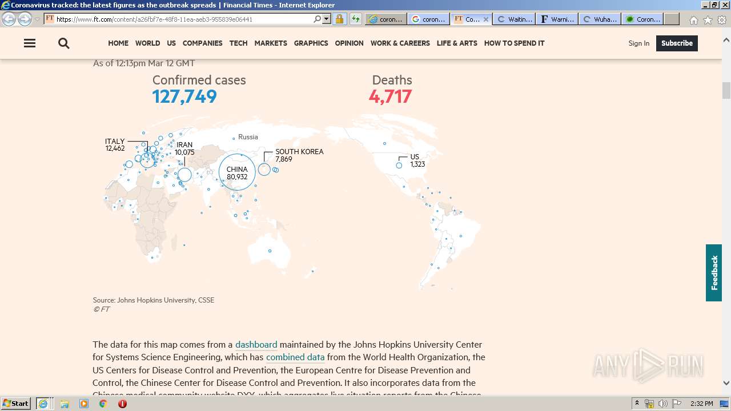
Task: Click the Deaths figure 4,717
Action: pos(390,96)
